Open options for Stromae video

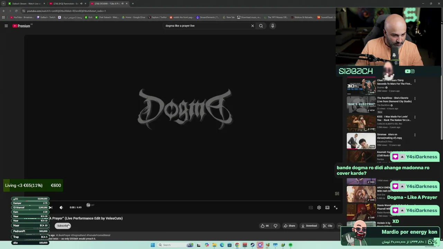pyautogui.click(x=415, y=135)
